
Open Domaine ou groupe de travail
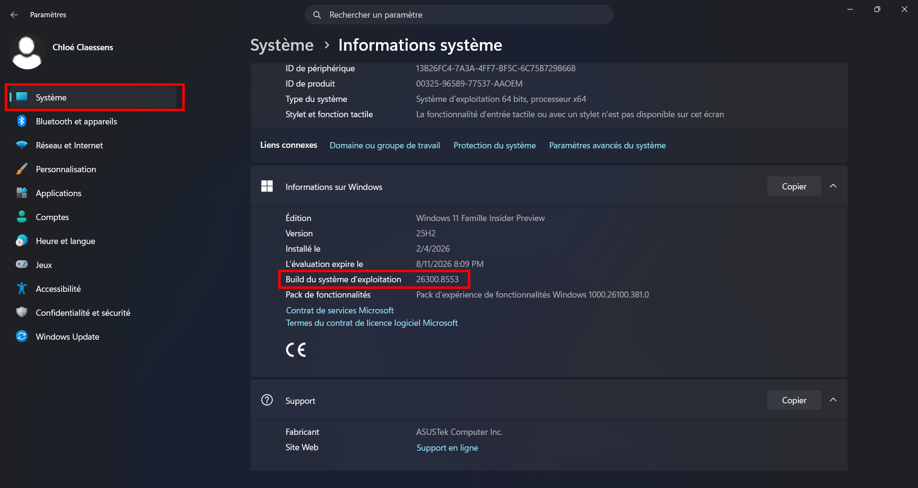pyautogui.click(x=385, y=145)
